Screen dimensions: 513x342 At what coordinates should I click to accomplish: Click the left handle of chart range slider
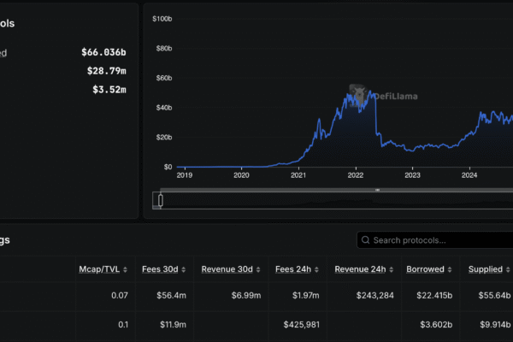(160, 200)
